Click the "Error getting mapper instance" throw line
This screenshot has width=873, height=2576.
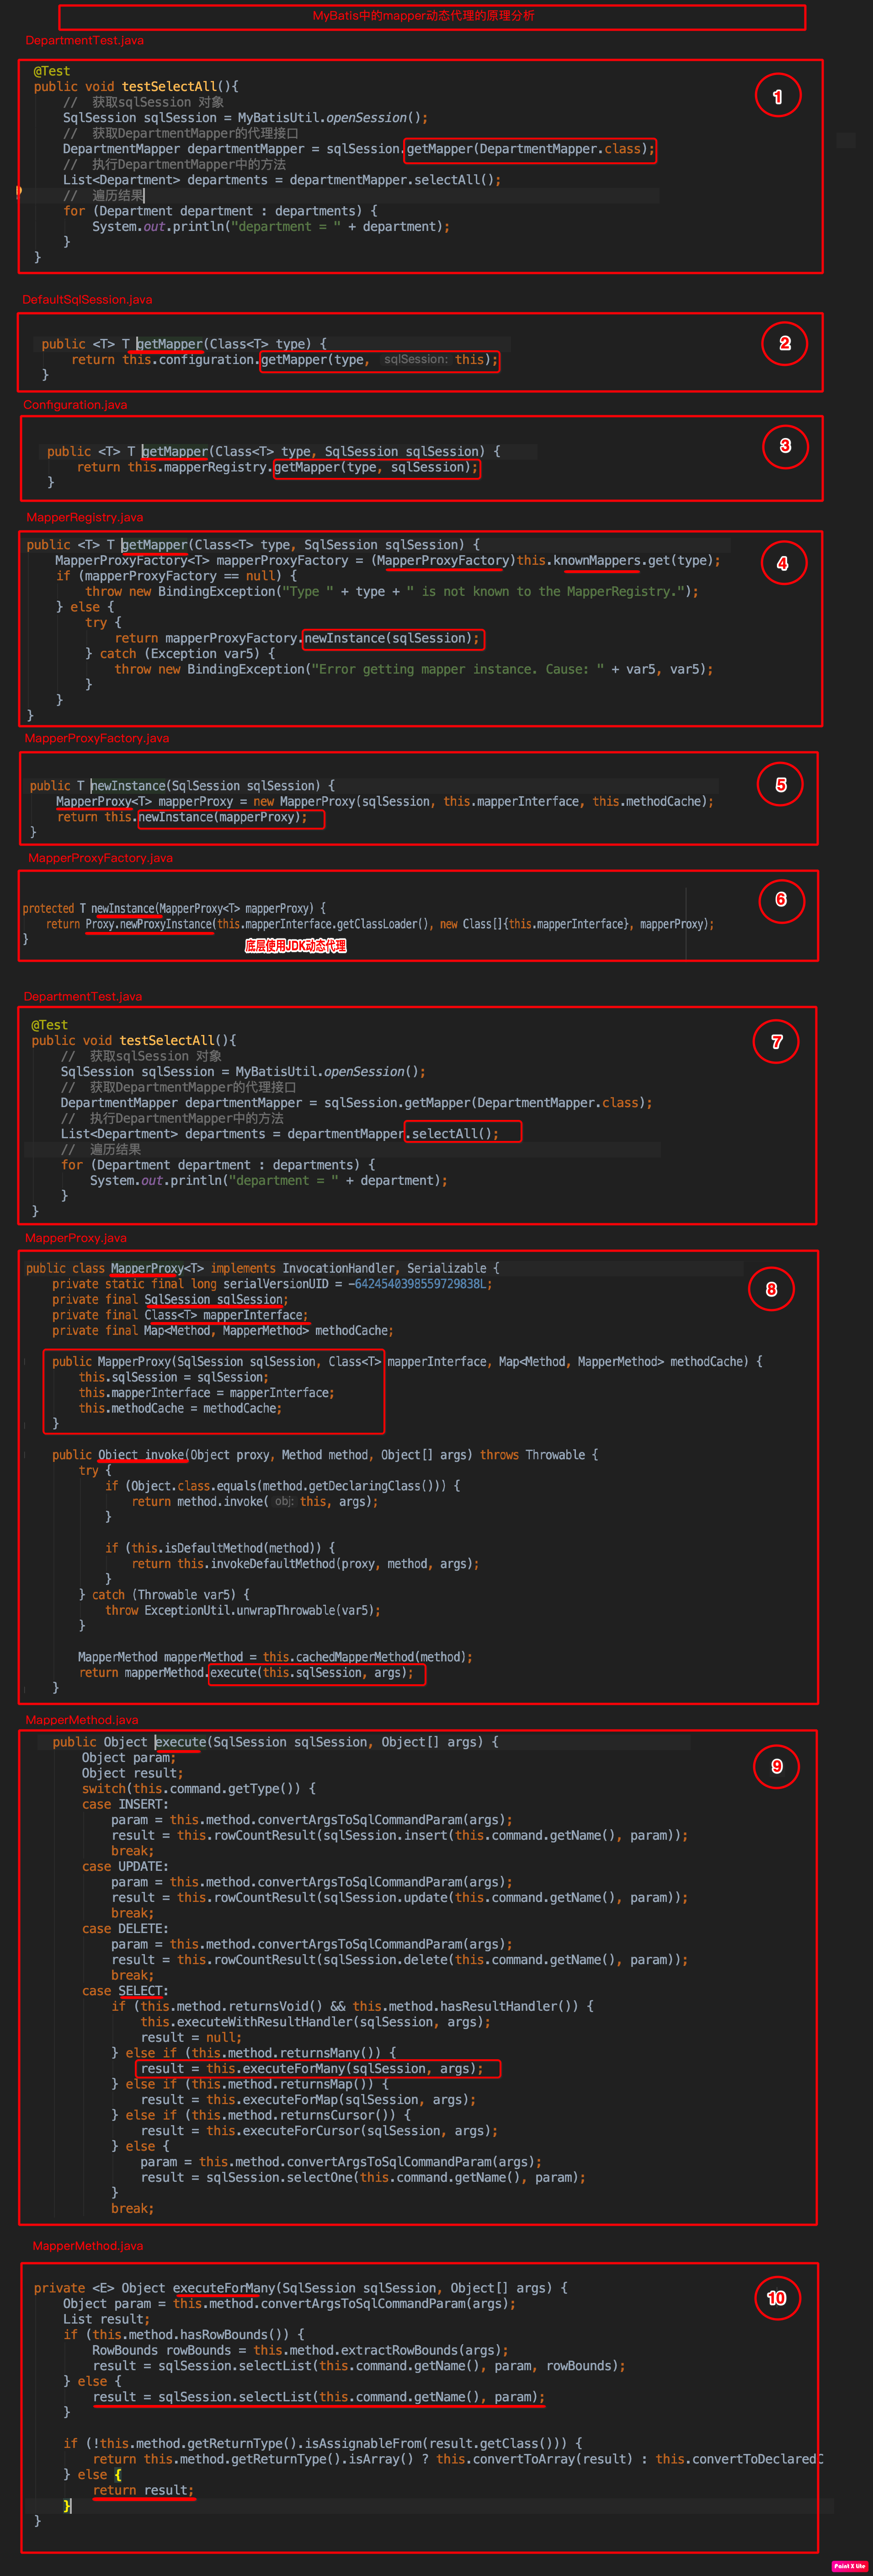coord(414,669)
